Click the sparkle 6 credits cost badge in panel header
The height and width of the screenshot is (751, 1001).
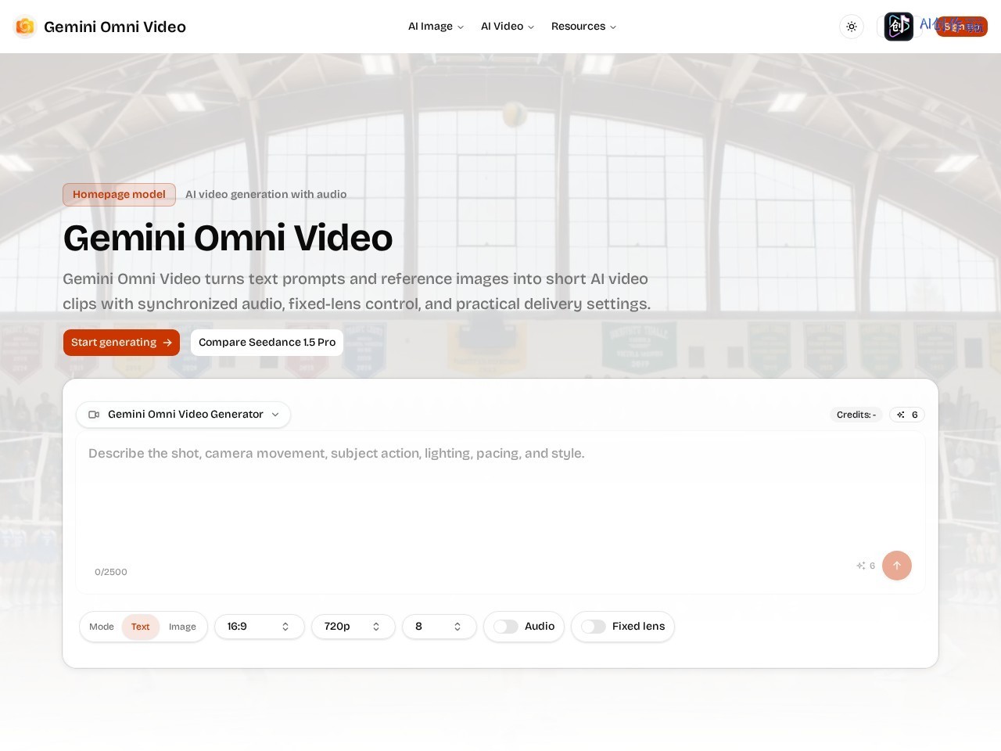point(907,415)
